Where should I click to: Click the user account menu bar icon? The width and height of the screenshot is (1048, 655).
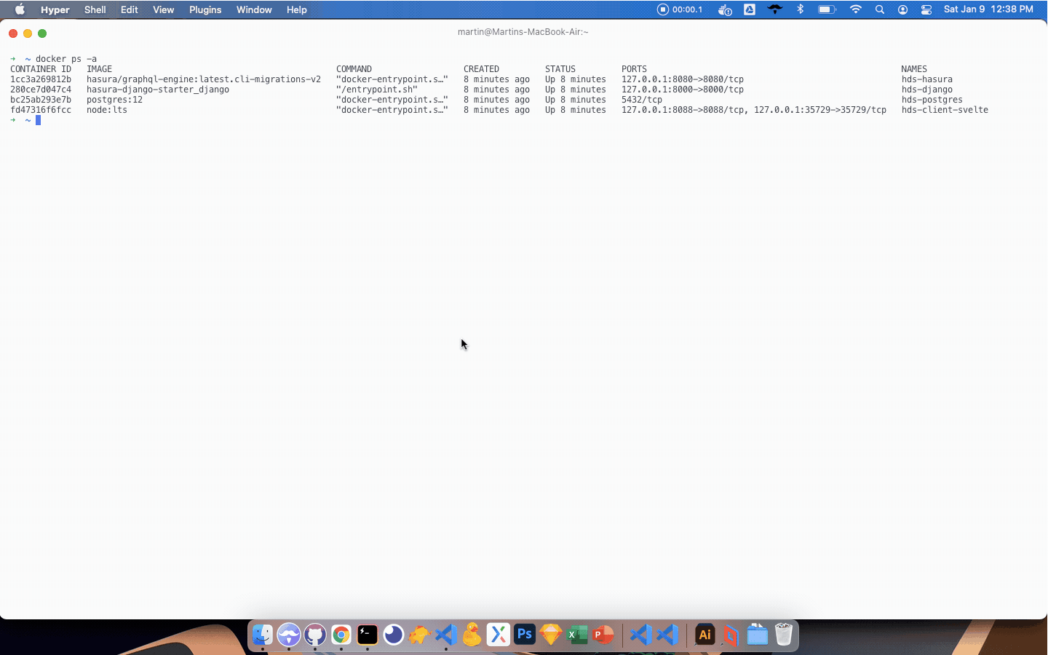pyautogui.click(x=903, y=9)
